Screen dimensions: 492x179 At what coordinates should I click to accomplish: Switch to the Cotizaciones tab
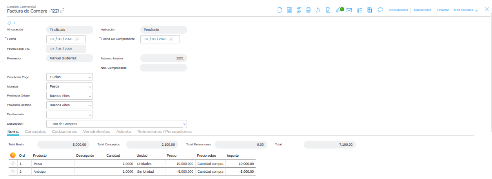[x=64, y=132]
